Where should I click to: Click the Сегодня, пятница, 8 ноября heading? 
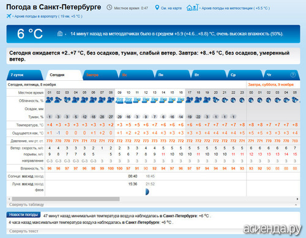pyautogui.click(x=32, y=84)
